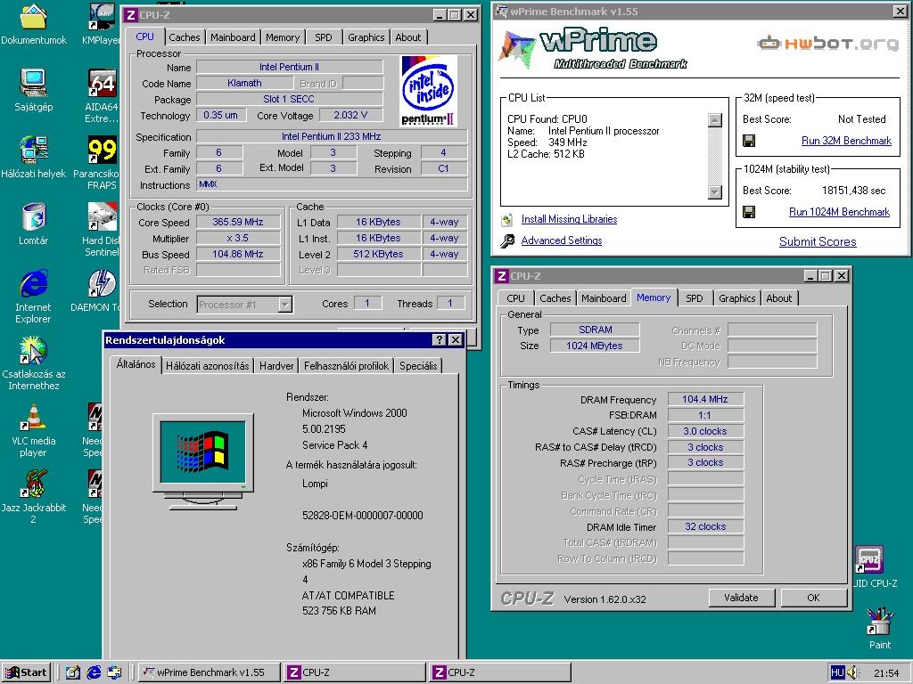Open Graphics tab in top CPU-Z window
Viewport: 913px width, 684px height.
tap(366, 37)
